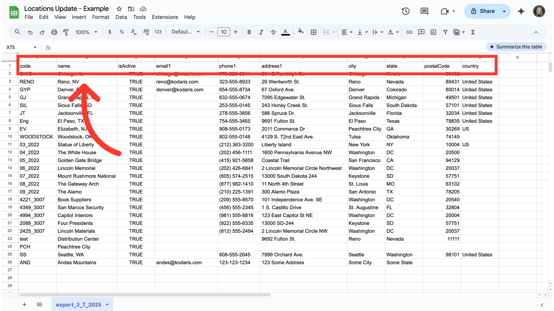Open version history clock icon
This screenshot has width=554, height=311.
pos(406,11)
